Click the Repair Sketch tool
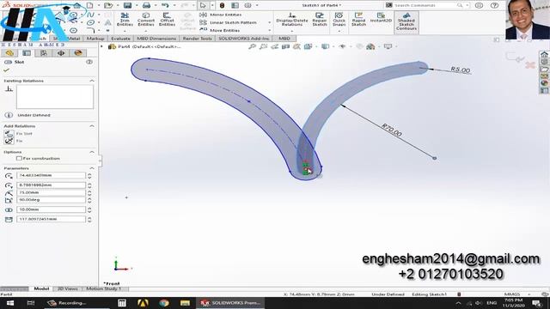The image size is (550, 309). (320, 20)
